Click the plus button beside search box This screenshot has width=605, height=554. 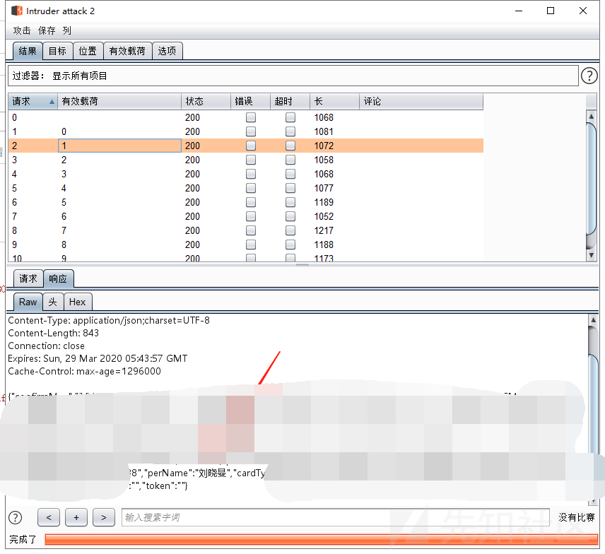click(76, 517)
